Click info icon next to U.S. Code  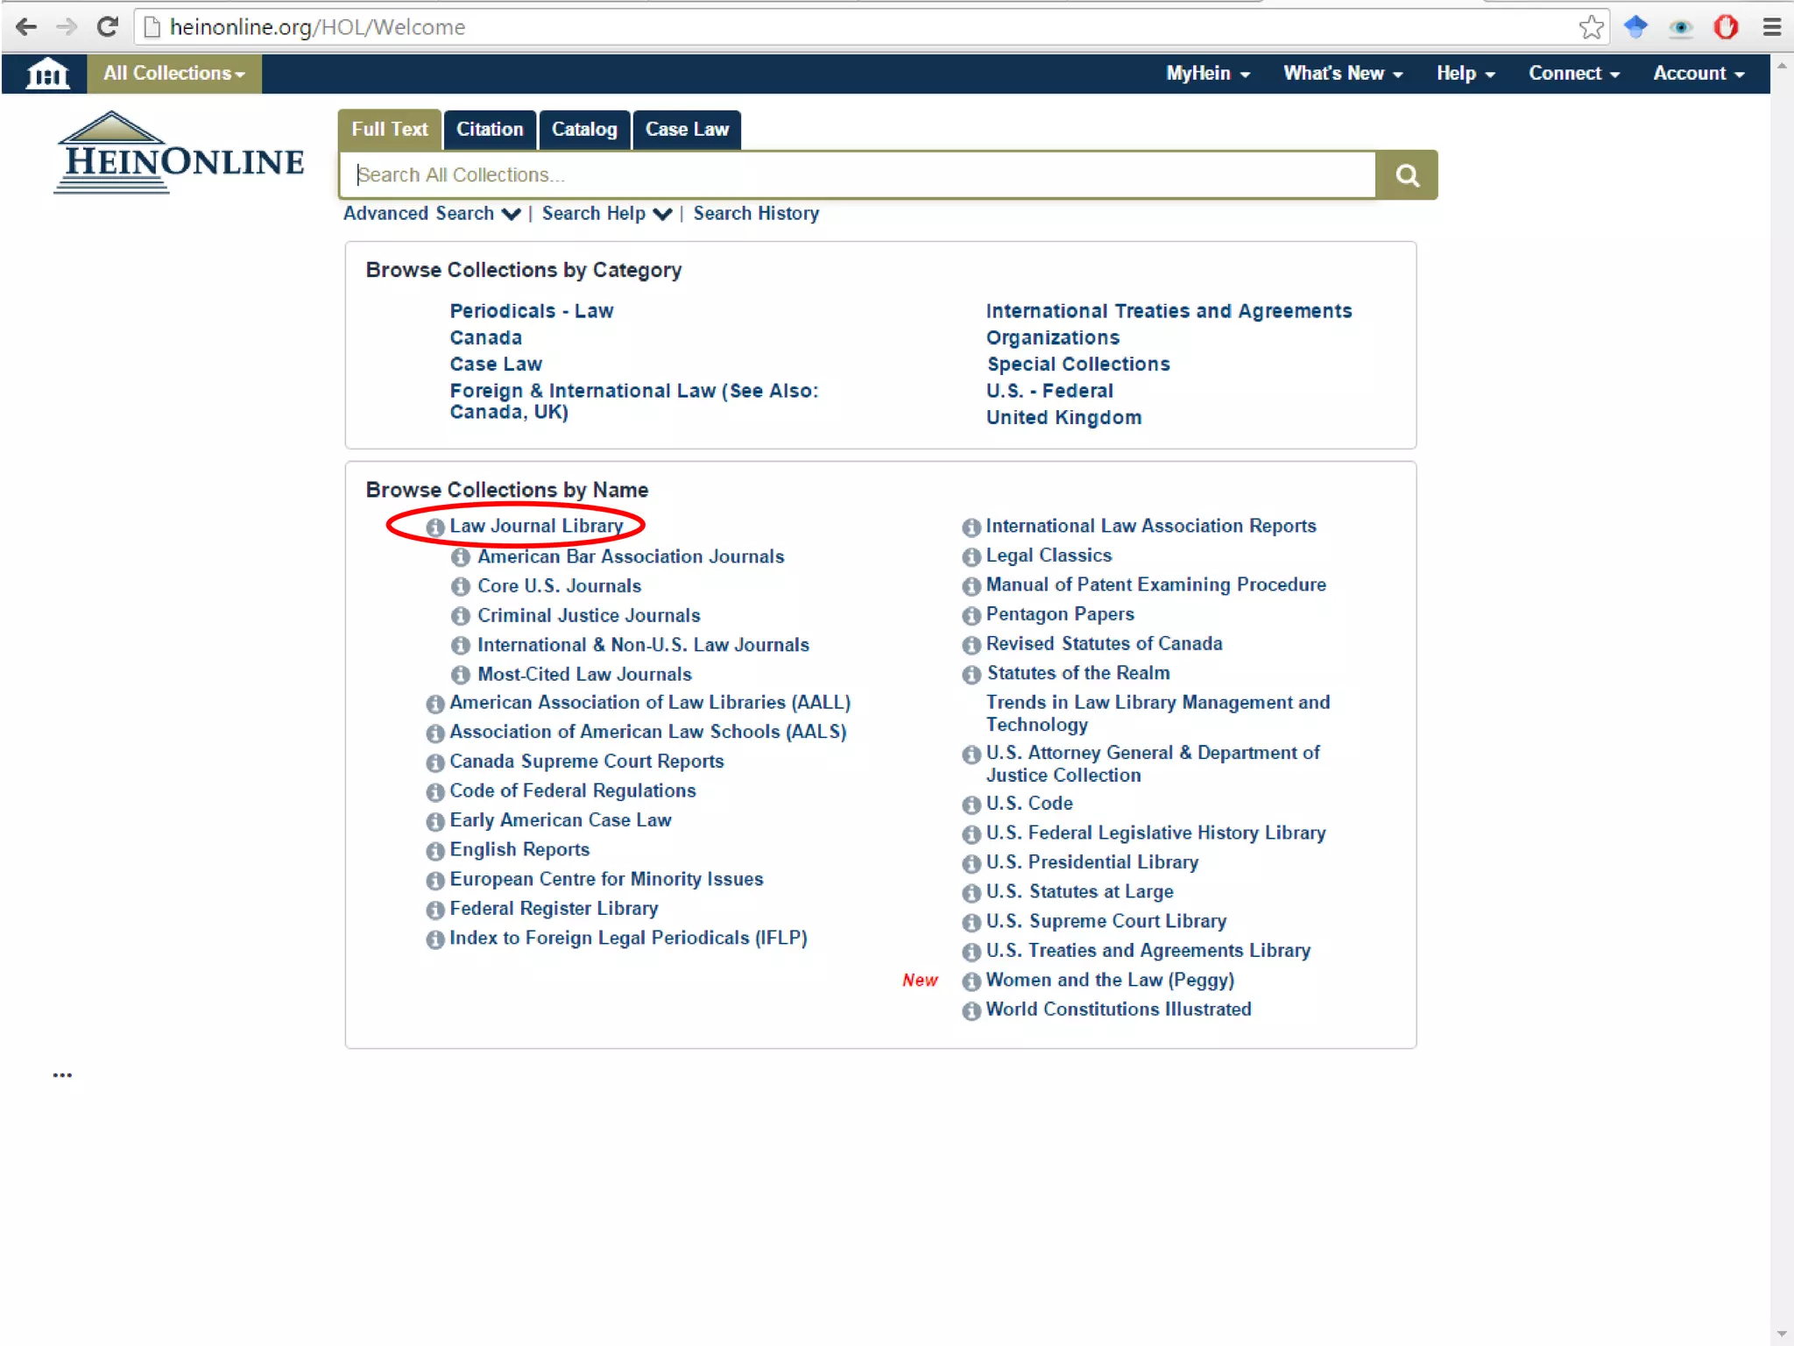click(x=971, y=805)
